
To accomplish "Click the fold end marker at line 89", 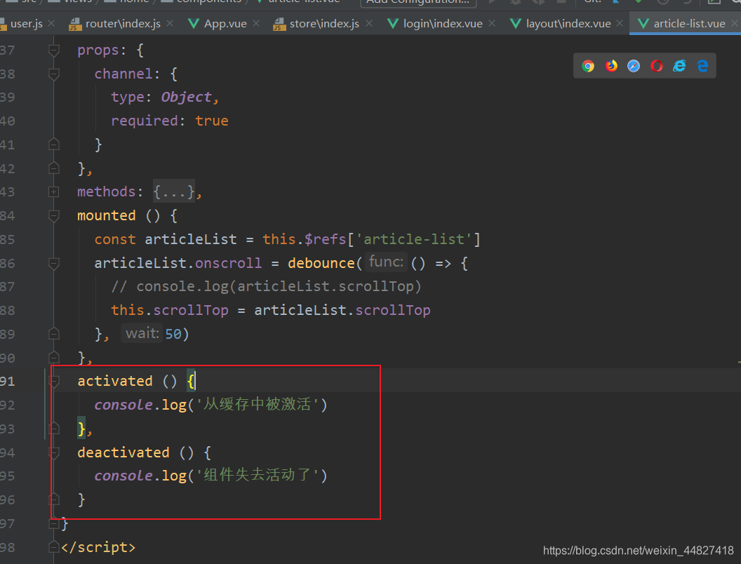I will (x=54, y=334).
